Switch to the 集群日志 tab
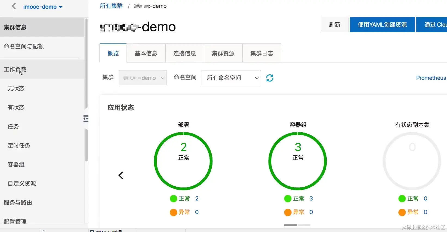 (x=262, y=53)
